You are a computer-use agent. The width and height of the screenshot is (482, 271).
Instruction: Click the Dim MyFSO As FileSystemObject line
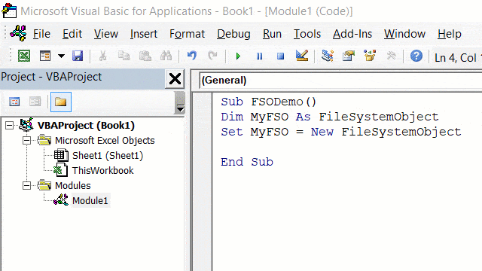coord(330,117)
